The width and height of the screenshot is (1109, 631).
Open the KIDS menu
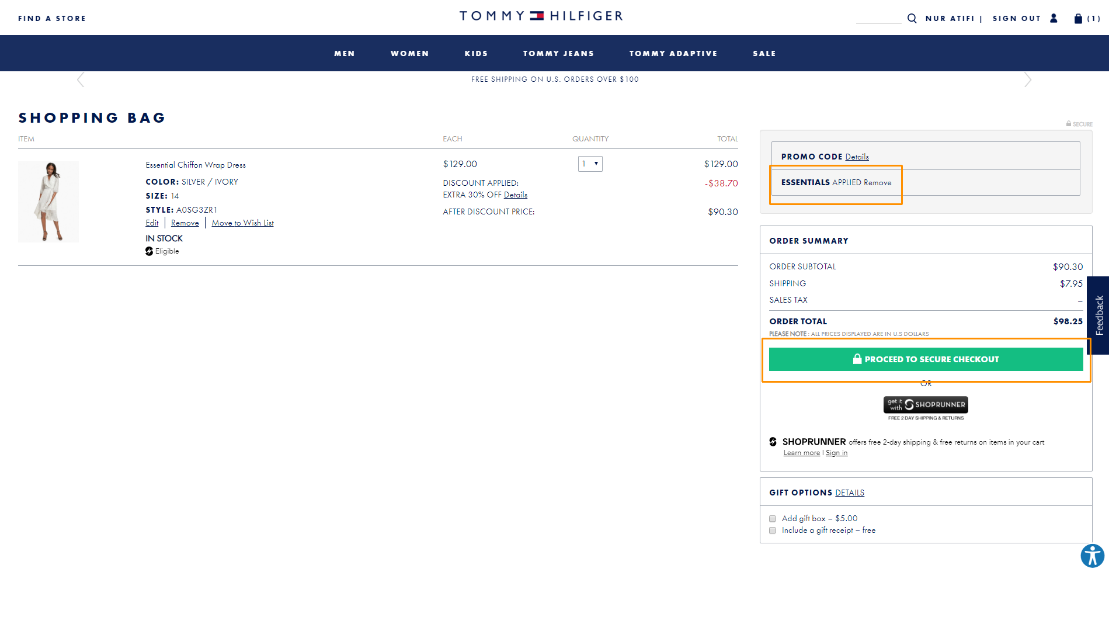[477, 53]
